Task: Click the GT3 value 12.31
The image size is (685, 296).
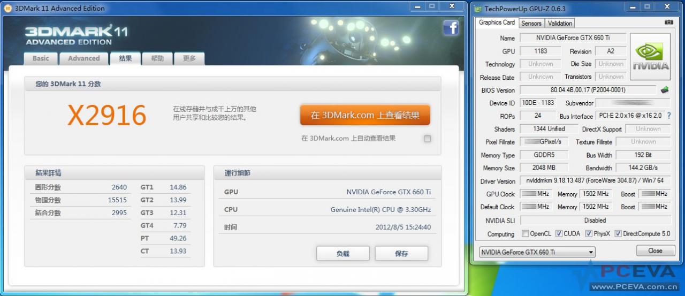Action: coord(178,213)
